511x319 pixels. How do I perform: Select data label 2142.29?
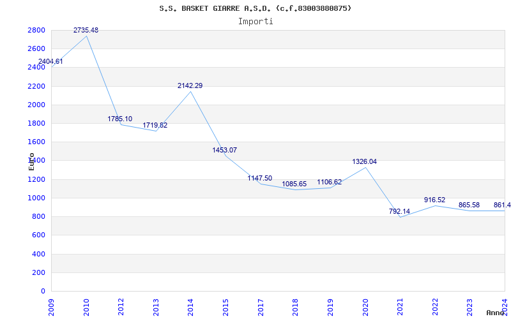point(190,85)
